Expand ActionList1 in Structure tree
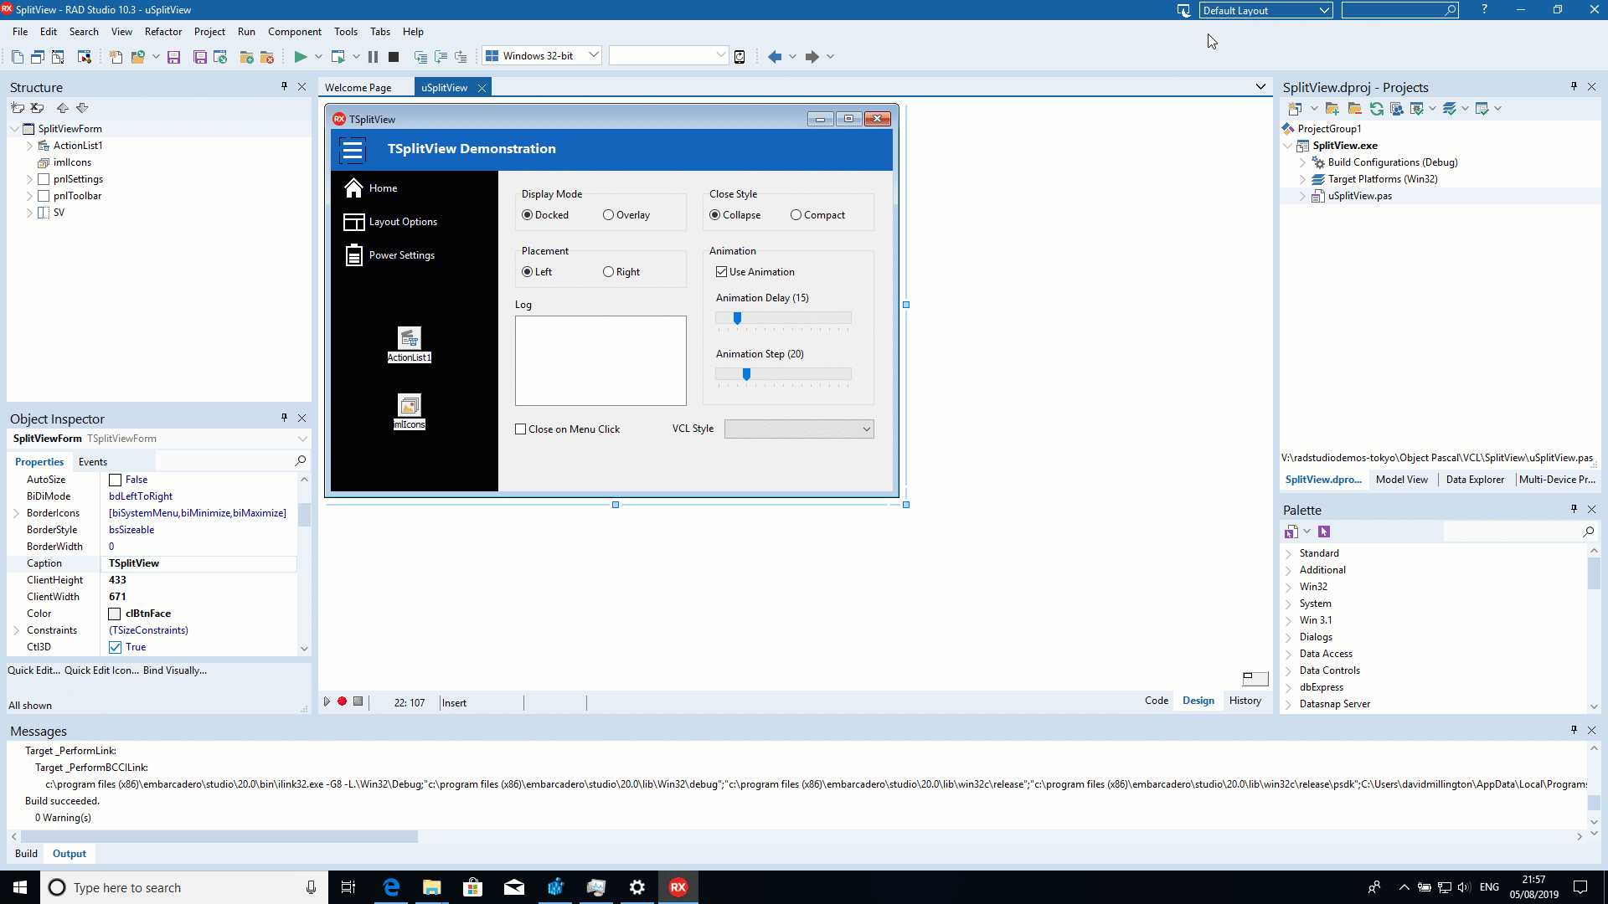The image size is (1608, 904). tap(29, 146)
